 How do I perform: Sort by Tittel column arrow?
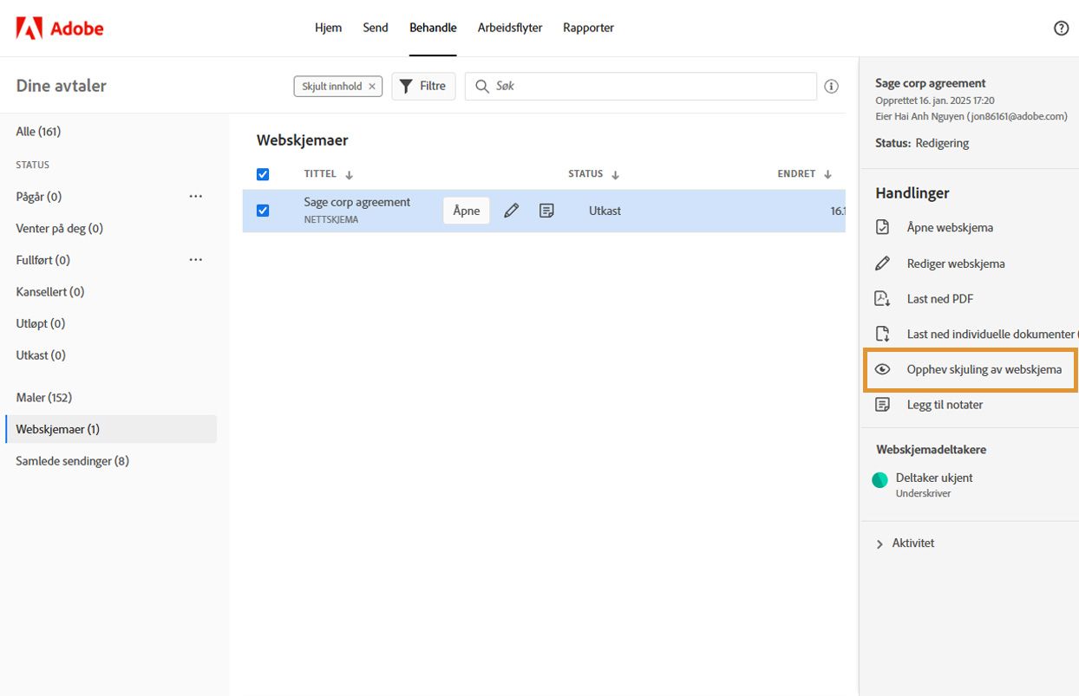(349, 174)
